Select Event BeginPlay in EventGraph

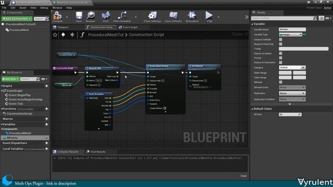(20, 95)
